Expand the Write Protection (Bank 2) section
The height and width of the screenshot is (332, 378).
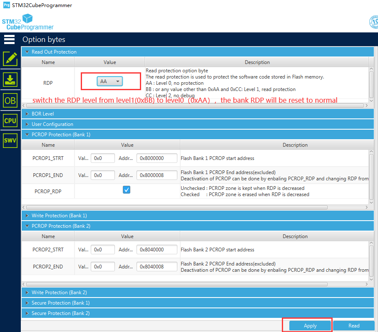coord(198,293)
